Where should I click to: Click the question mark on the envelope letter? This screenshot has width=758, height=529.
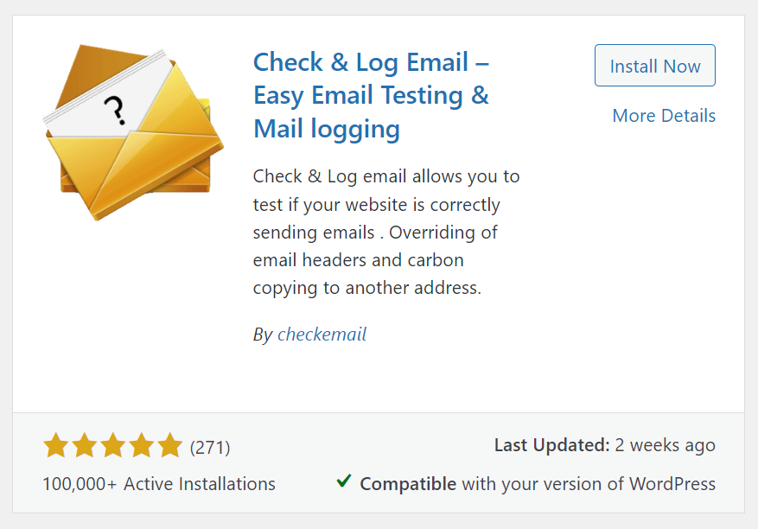pyautogui.click(x=114, y=110)
